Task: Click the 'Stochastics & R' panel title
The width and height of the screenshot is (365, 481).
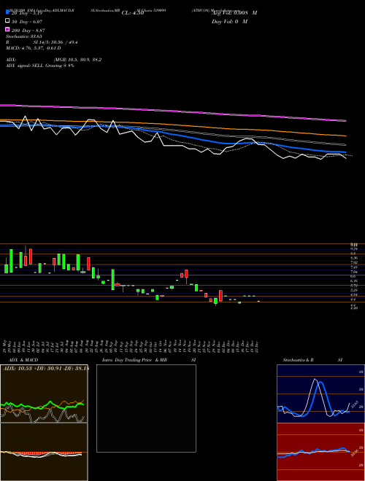Action: coord(299,360)
